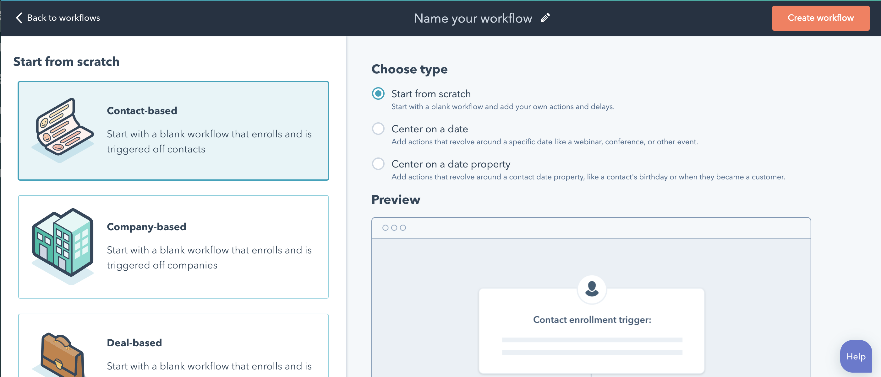Click Contact enrollment trigger preview card
The height and width of the screenshot is (377, 881).
[x=592, y=331]
